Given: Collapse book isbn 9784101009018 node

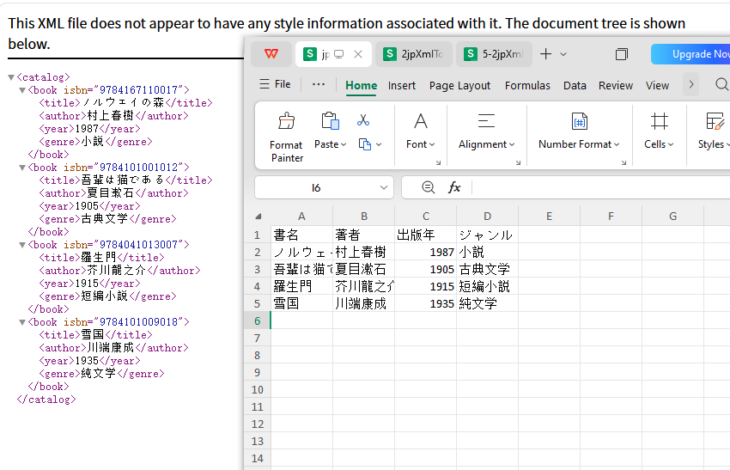Looking at the screenshot, I should (21, 322).
